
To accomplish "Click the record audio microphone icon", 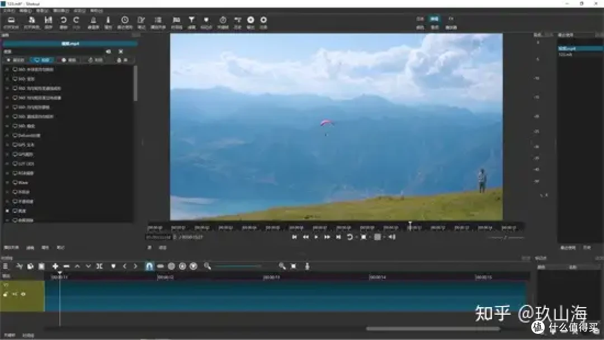I will [x=307, y=266].
